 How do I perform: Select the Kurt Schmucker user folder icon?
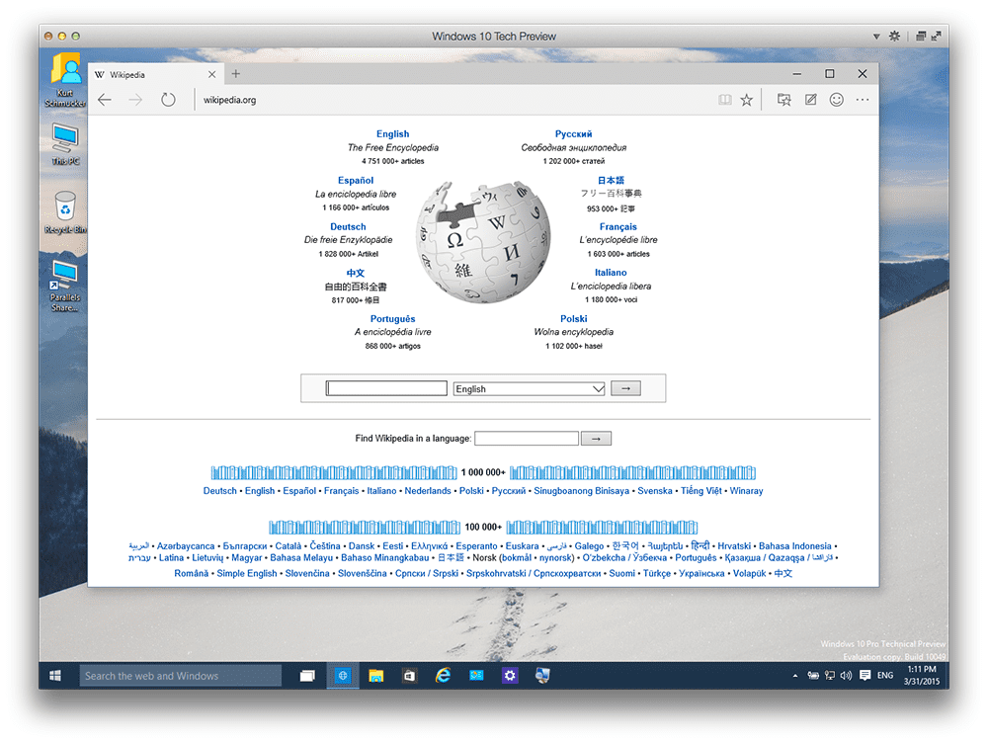pos(65,79)
